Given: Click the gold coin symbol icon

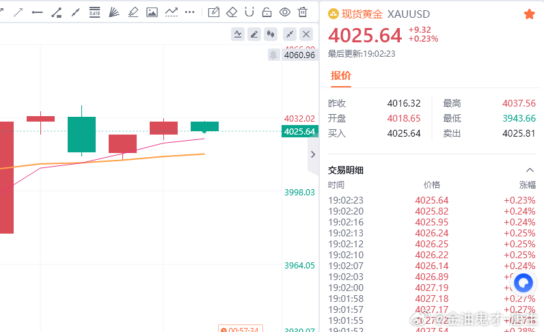Looking at the screenshot, I should (333, 14).
